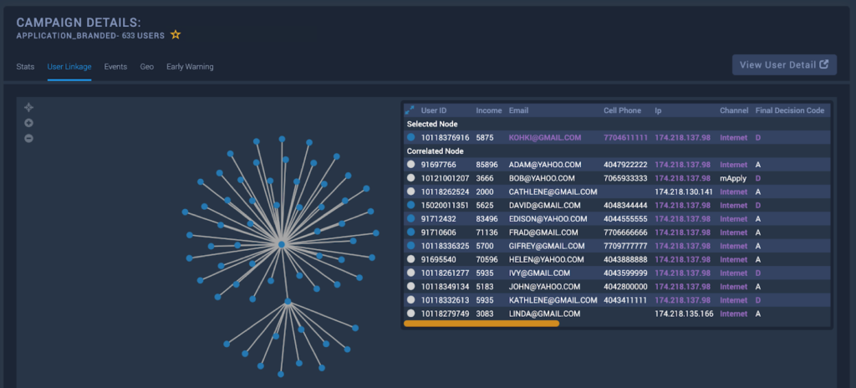
Task: Click user ID 15020011351
Action: pos(445,206)
